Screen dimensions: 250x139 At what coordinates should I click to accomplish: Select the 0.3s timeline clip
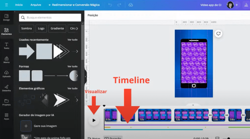(x=111, y=115)
